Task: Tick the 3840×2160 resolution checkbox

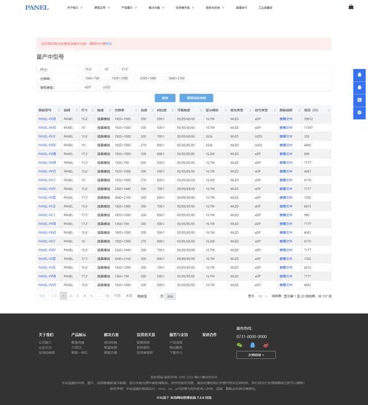Action: 164,78
